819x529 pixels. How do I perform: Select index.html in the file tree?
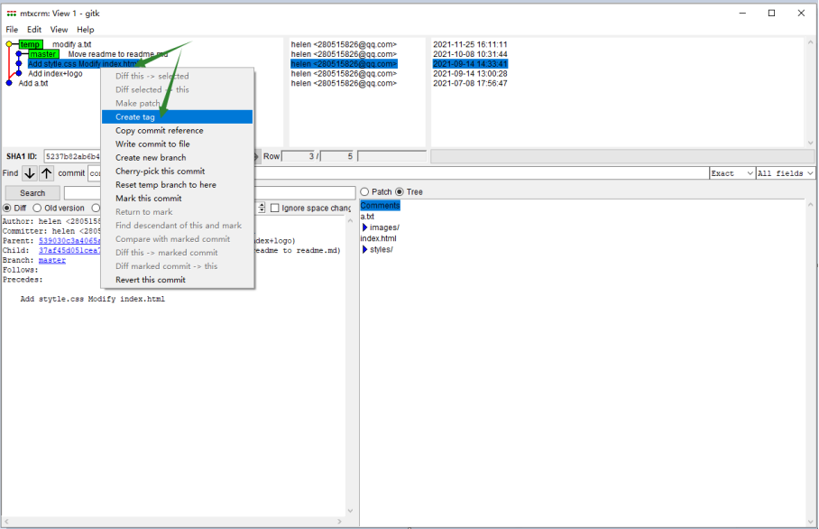(378, 238)
